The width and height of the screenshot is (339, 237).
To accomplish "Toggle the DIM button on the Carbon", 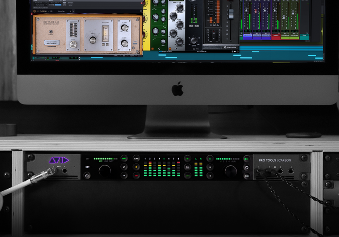I will coord(246,175).
